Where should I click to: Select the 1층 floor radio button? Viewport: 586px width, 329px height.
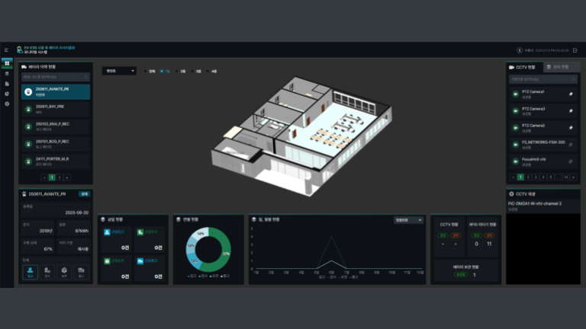pyautogui.click(x=163, y=71)
